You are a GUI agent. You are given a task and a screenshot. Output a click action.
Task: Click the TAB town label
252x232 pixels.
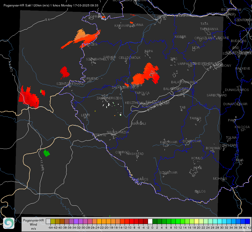(183, 107)
